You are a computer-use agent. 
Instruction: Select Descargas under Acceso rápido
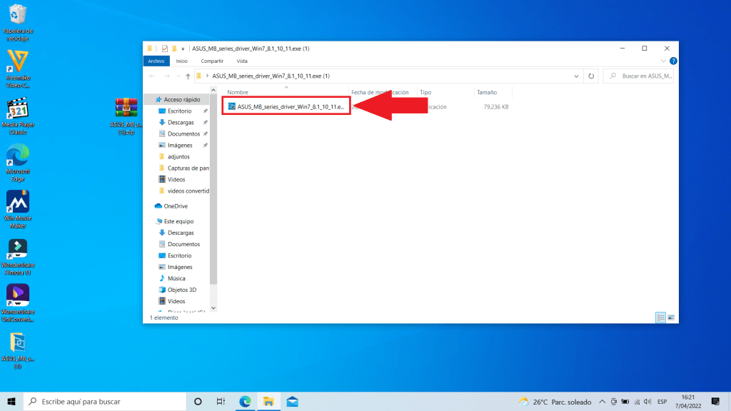pyautogui.click(x=180, y=122)
